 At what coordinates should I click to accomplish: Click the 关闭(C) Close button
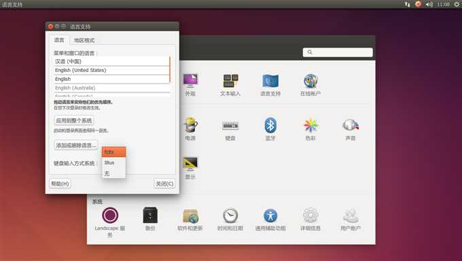164,184
